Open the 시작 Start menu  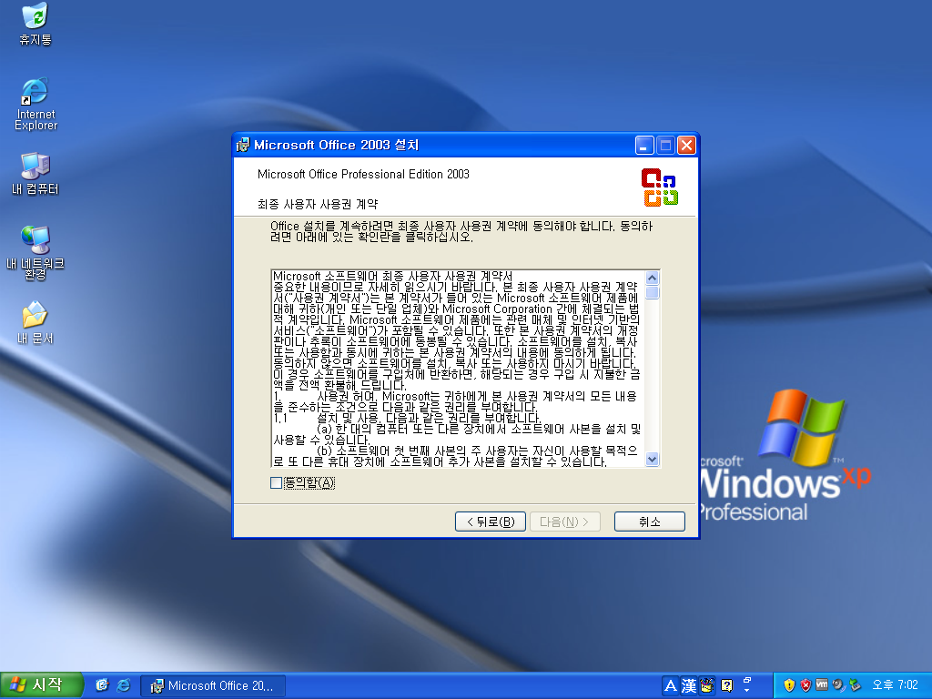coord(41,685)
